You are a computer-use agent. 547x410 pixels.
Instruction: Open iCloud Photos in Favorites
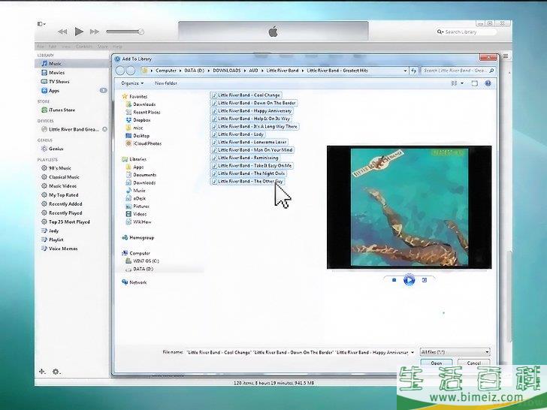[147, 143]
